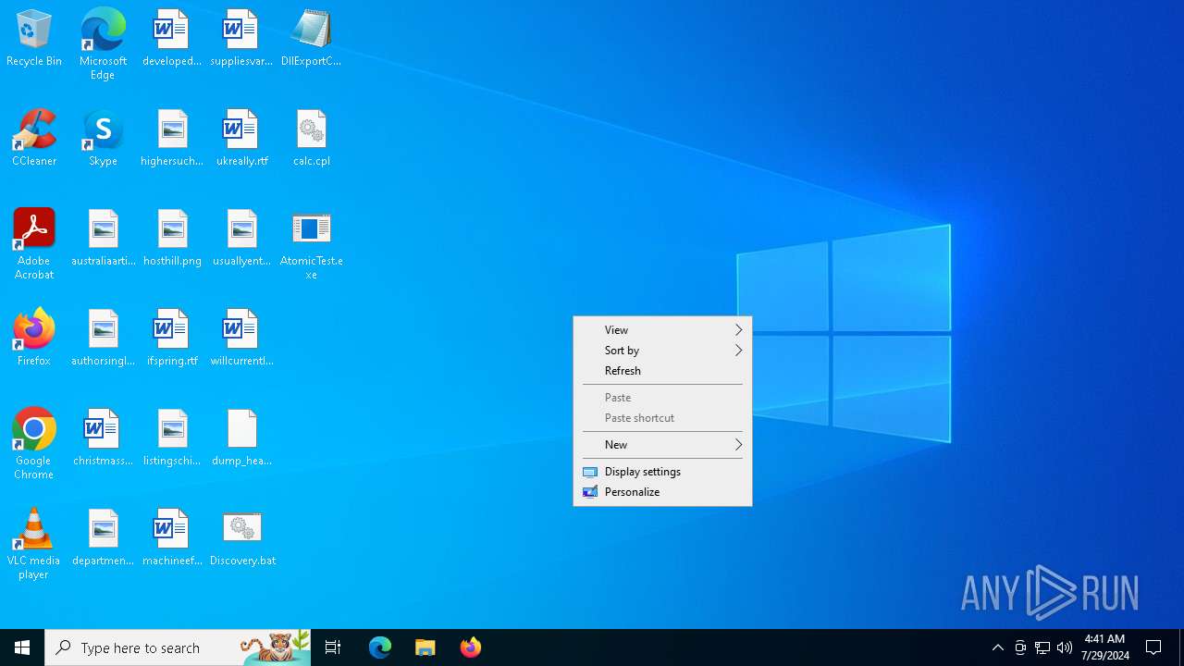Launch Firefox from the taskbar

471,647
